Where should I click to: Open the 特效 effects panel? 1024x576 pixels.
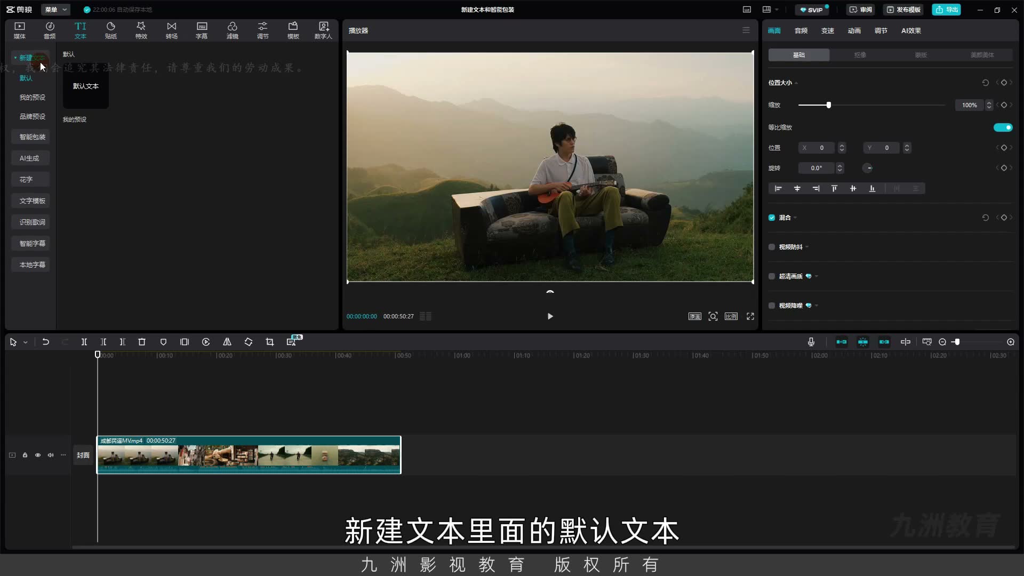click(x=141, y=30)
